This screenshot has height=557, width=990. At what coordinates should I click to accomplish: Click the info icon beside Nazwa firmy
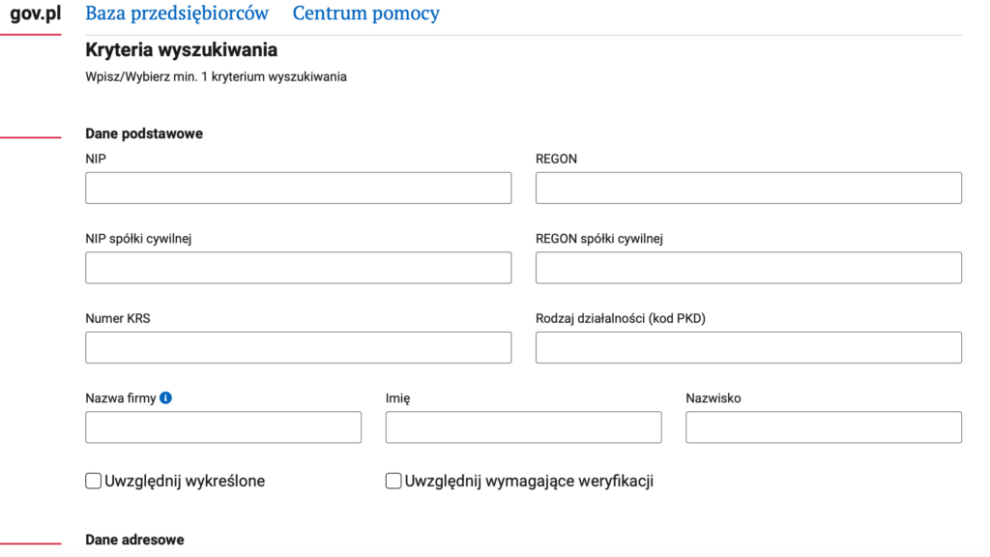click(x=165, y=397)
